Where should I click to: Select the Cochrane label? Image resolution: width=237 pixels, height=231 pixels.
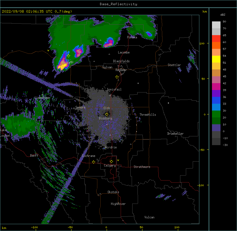pos(89,156)
